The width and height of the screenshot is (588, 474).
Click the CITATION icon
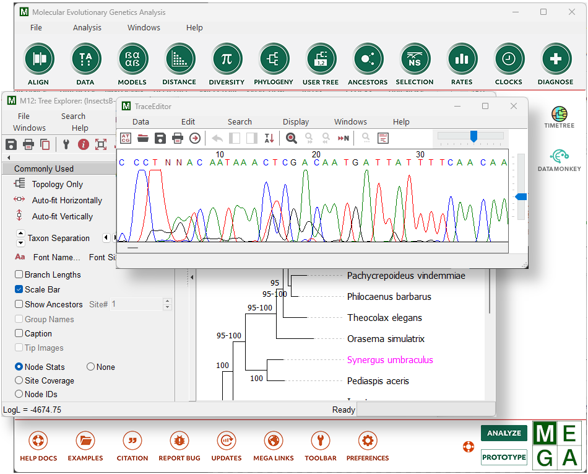click(x=132, y=441)
